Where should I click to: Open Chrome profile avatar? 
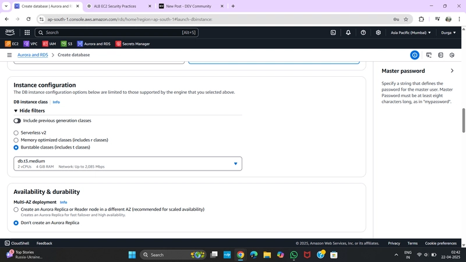tap(448, 19)
